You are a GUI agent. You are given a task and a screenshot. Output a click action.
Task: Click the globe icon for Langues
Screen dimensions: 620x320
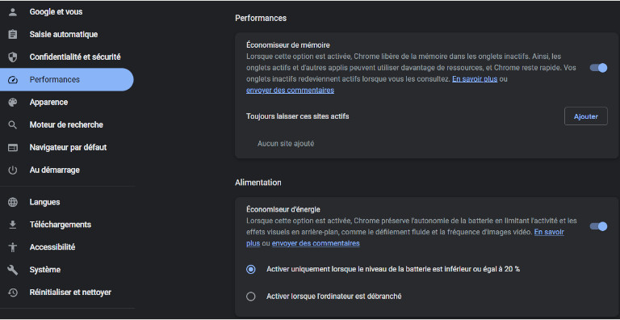(x=13, y=202)
